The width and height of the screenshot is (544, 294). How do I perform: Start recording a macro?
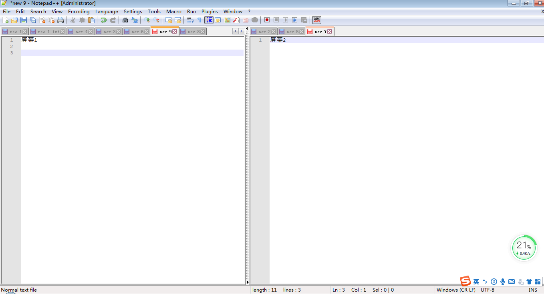click(266, 20)
